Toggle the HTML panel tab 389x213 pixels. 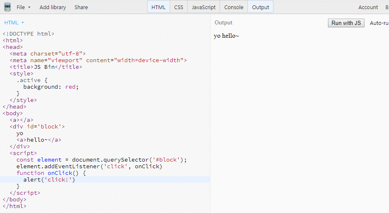159,7
